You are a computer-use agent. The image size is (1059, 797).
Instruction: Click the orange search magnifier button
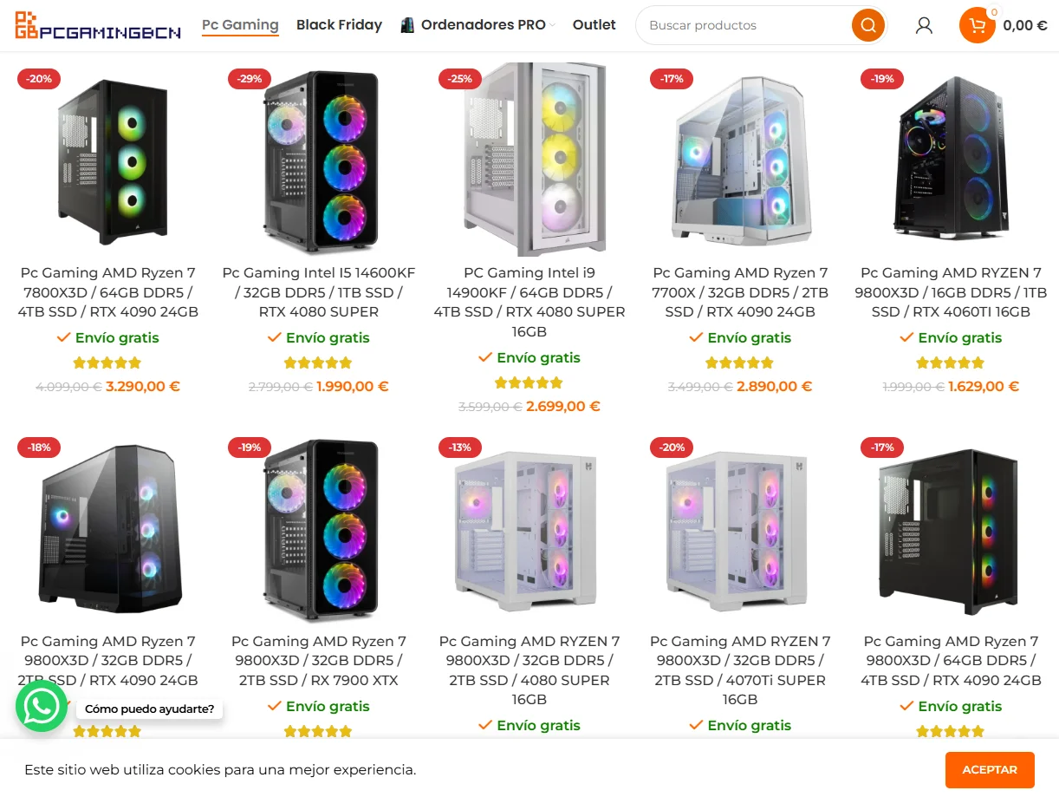(867, 25)
